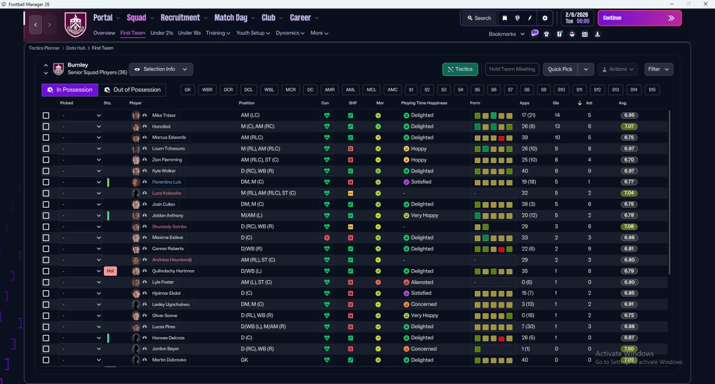This screenshot has height=384, width=715.
Task: Click the Tactics button
Action: click(460, 69)
